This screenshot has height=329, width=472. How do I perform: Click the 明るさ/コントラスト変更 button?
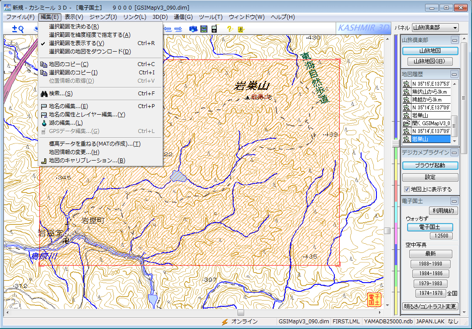tap(430, 306)
